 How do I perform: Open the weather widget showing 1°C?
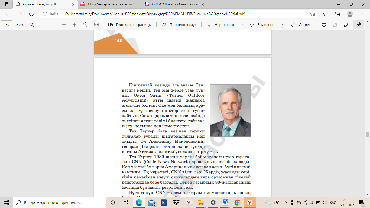point(272,203)
